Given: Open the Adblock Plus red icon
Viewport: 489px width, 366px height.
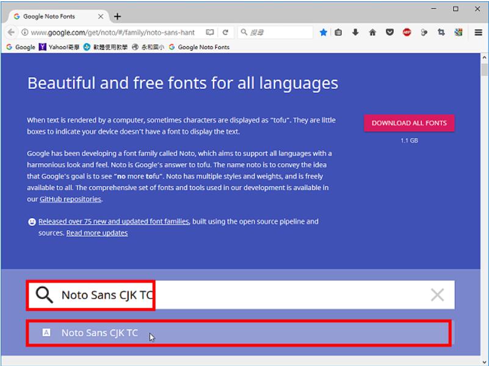Looking at the screenshot, I should pos(407,32).
